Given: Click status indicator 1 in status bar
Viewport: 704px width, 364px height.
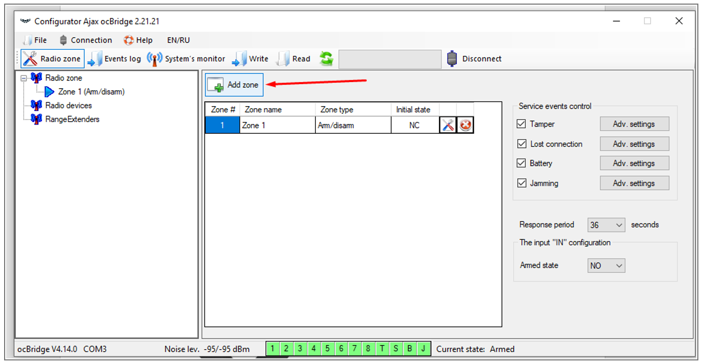Looking at the screenshot, I should point(272,349).
